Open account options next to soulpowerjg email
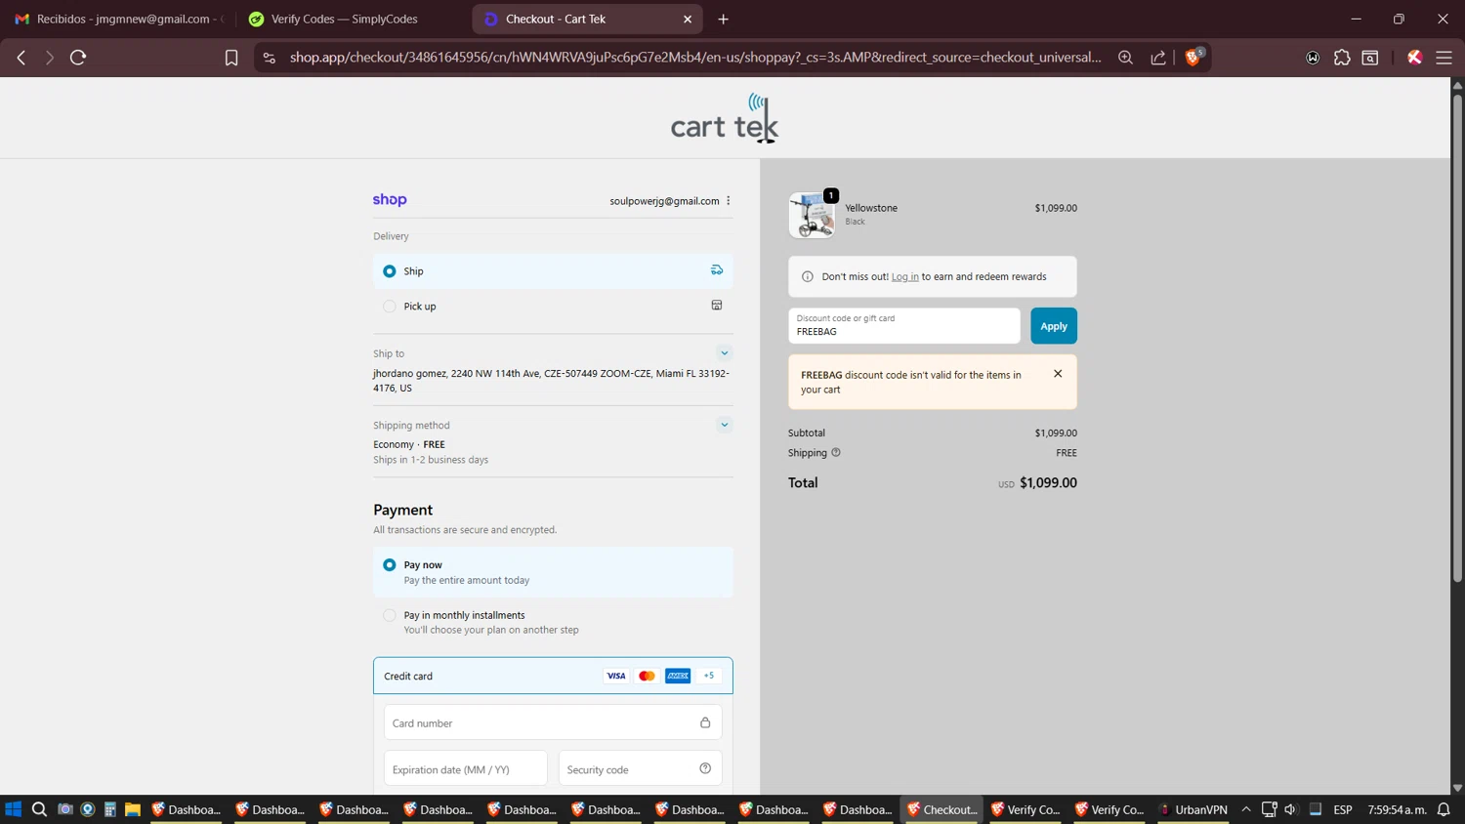1465x824 pixels. point(729,201)
